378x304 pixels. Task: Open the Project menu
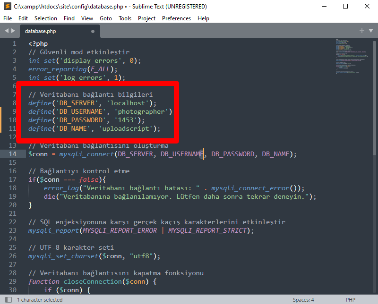146,18
